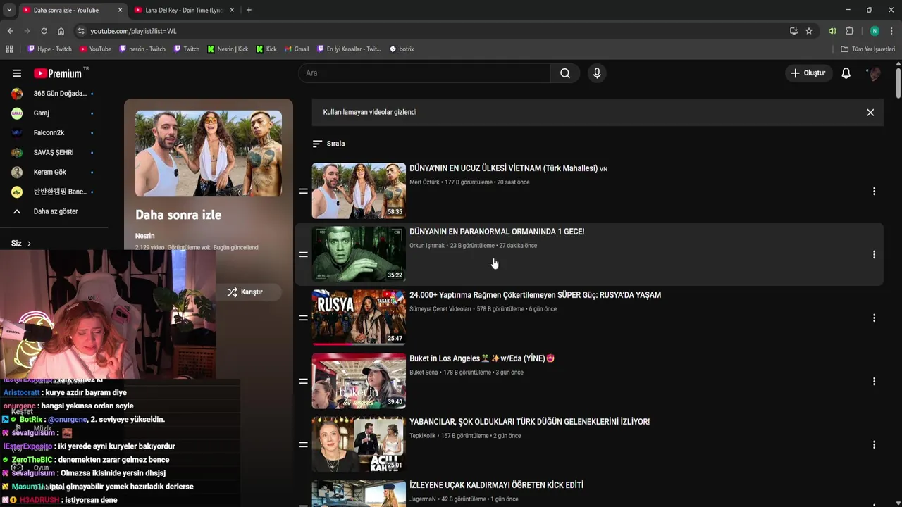902x507 pixels.
Task: Reload the page in Chrome
Action: tap(44, 31)
